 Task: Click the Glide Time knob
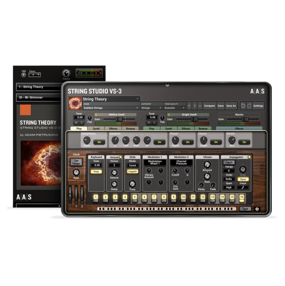tap(133, 184)
